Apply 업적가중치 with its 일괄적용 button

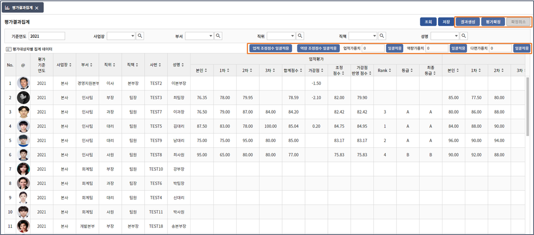pyautogui.click(x=394, y=48)
